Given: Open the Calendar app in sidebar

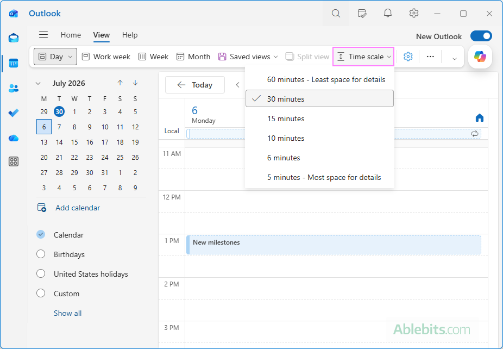Looking at the screenshot, I should click(x=14, y=63).
